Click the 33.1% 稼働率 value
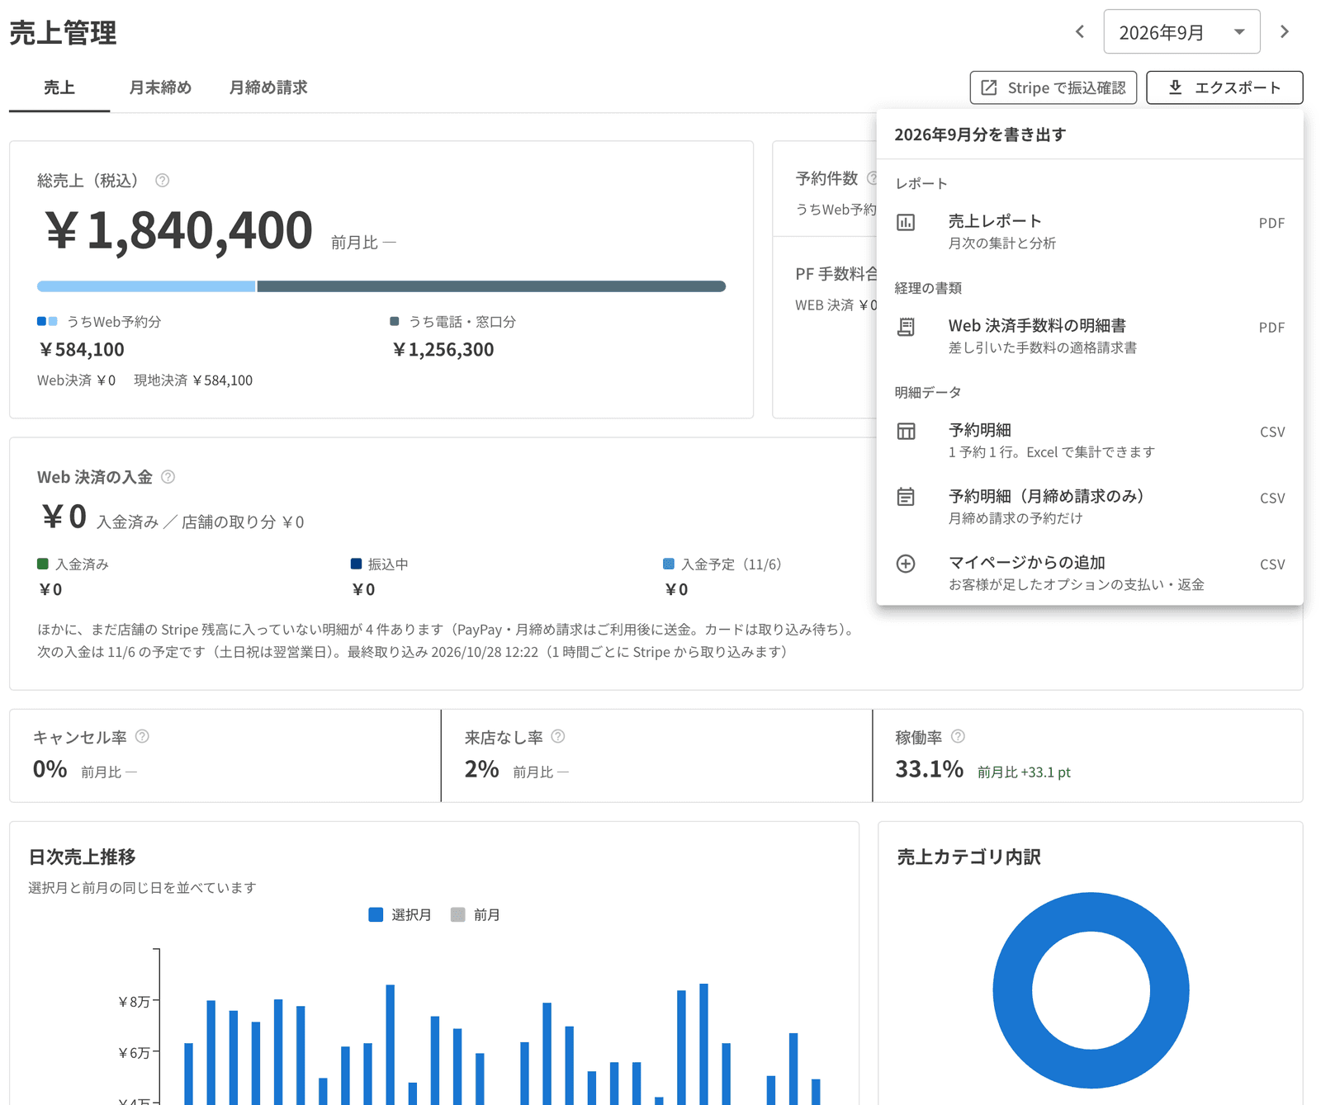1321x1105 pixels. (x=929, y=769)
